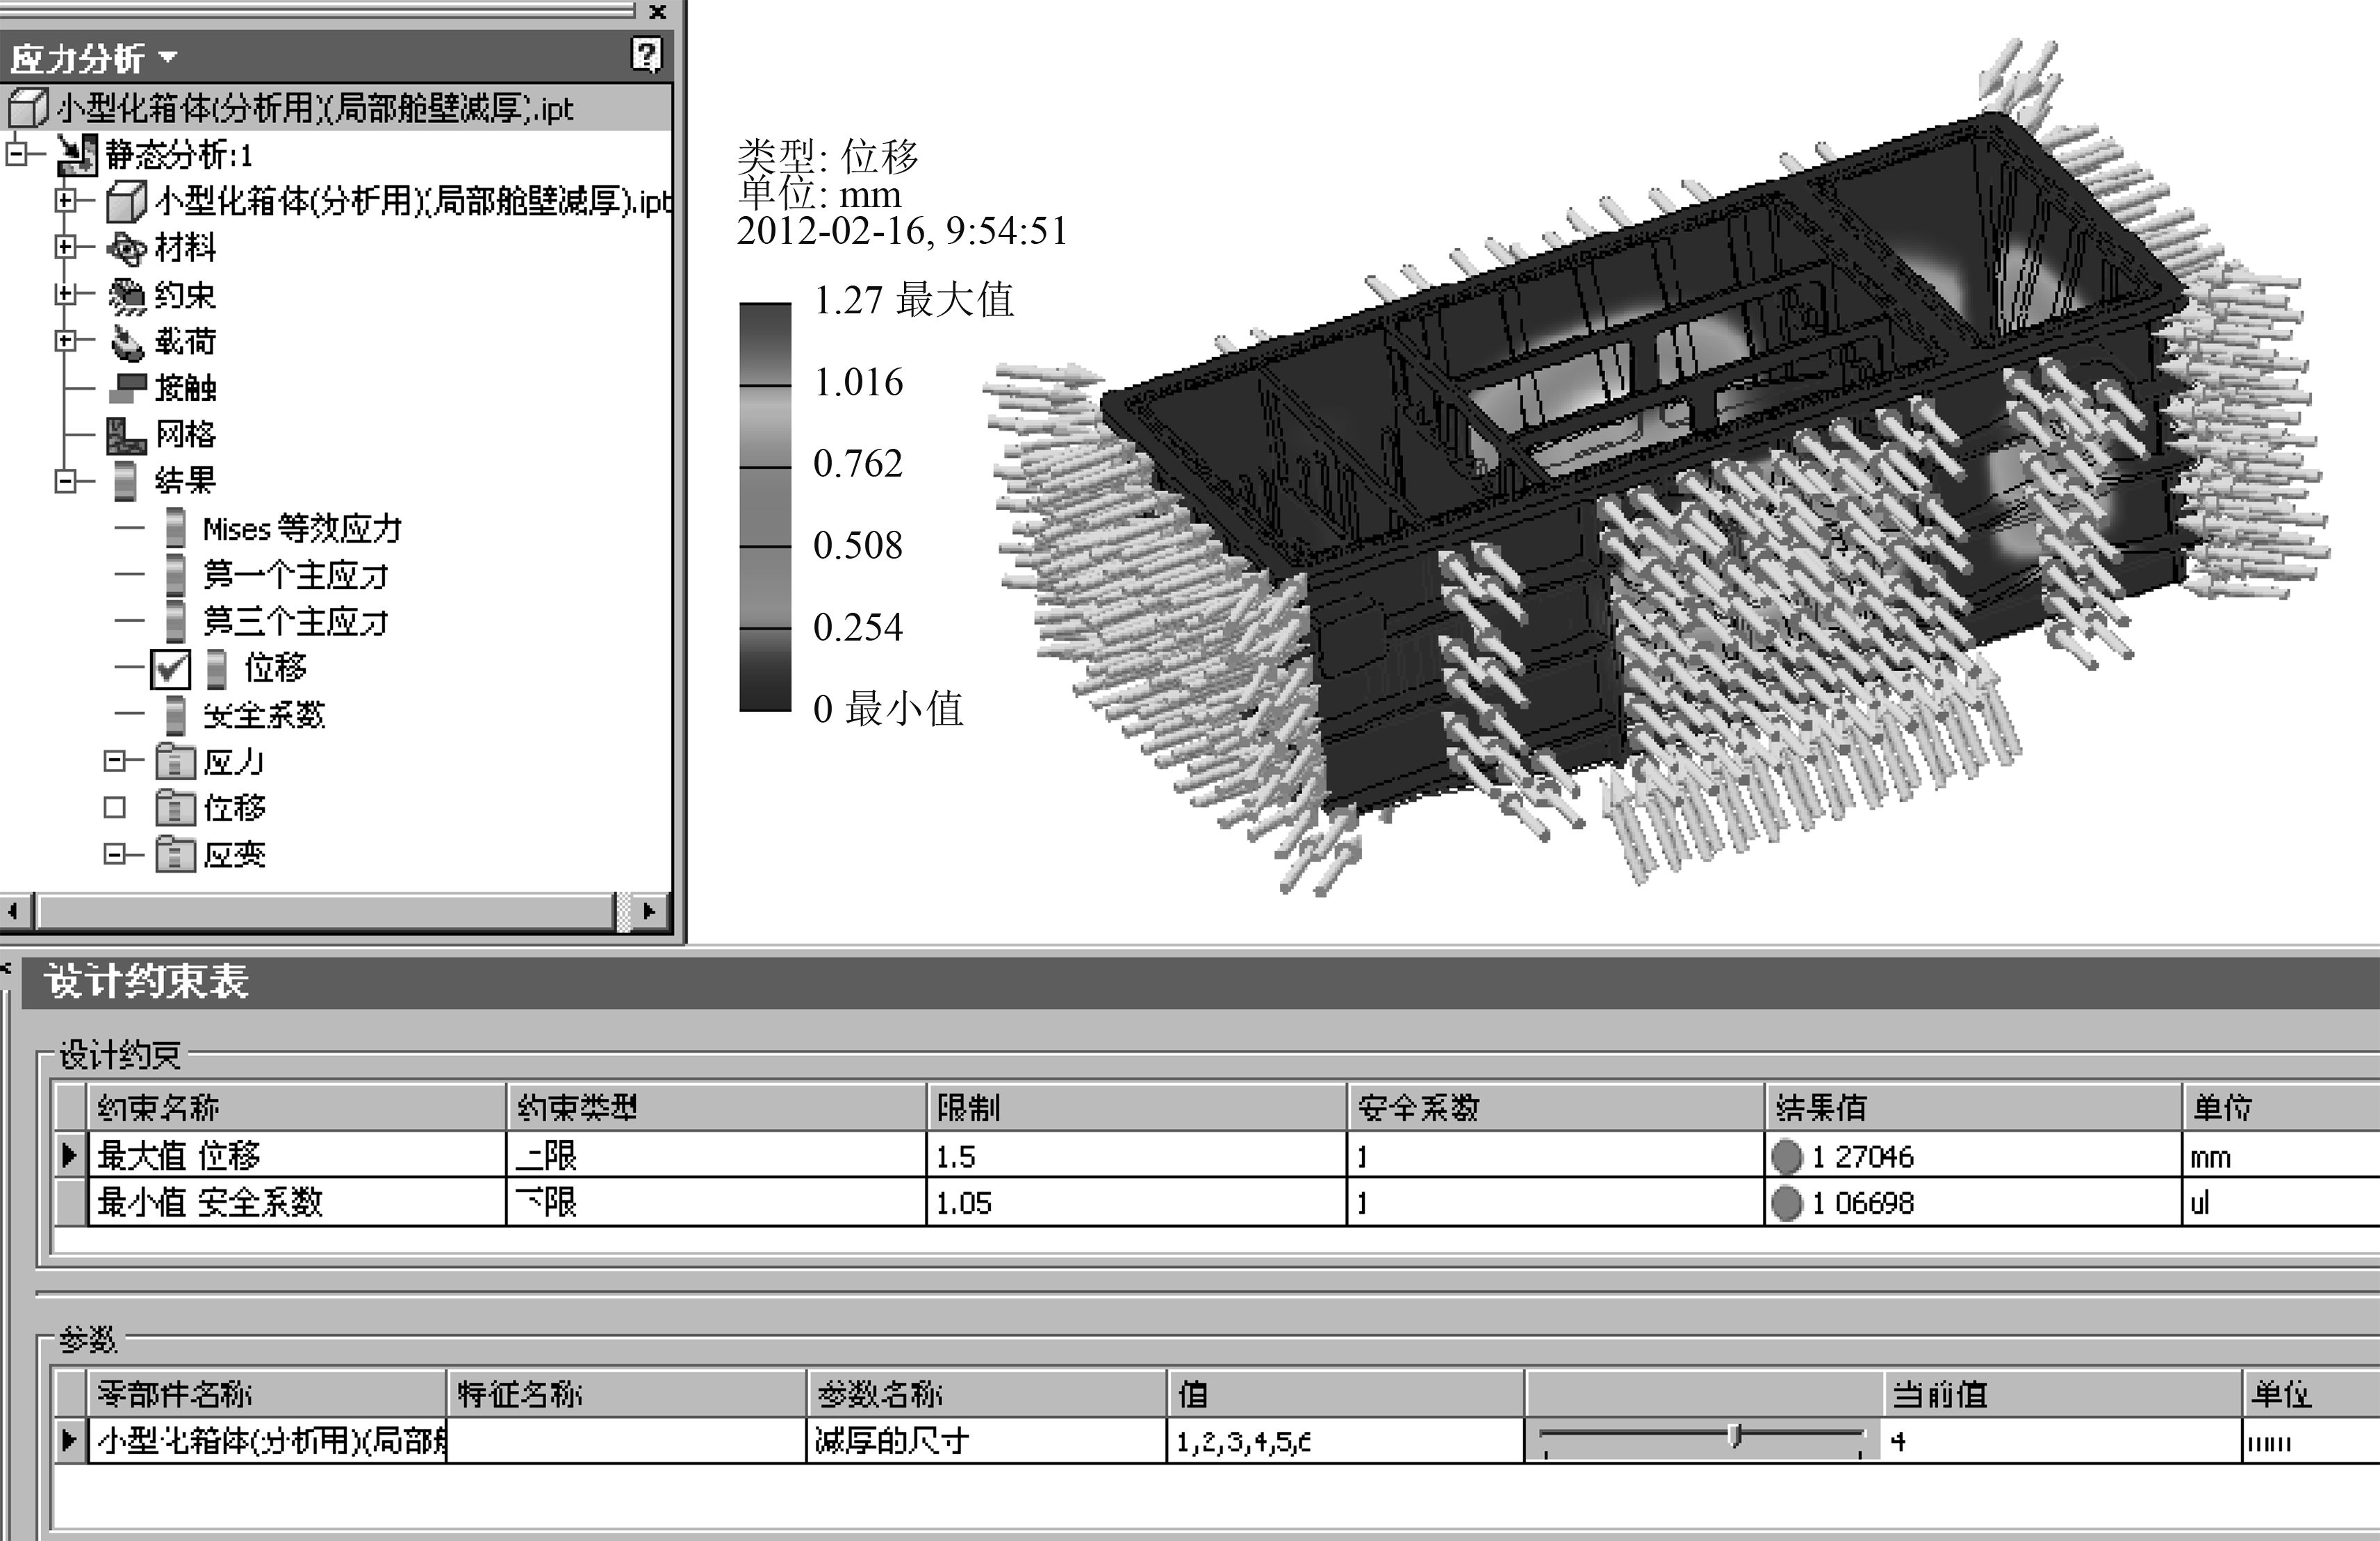The width and height of the screenshot is (2380, 1541).
Task: Click the 应力 results folder icon
Action: 175,762
